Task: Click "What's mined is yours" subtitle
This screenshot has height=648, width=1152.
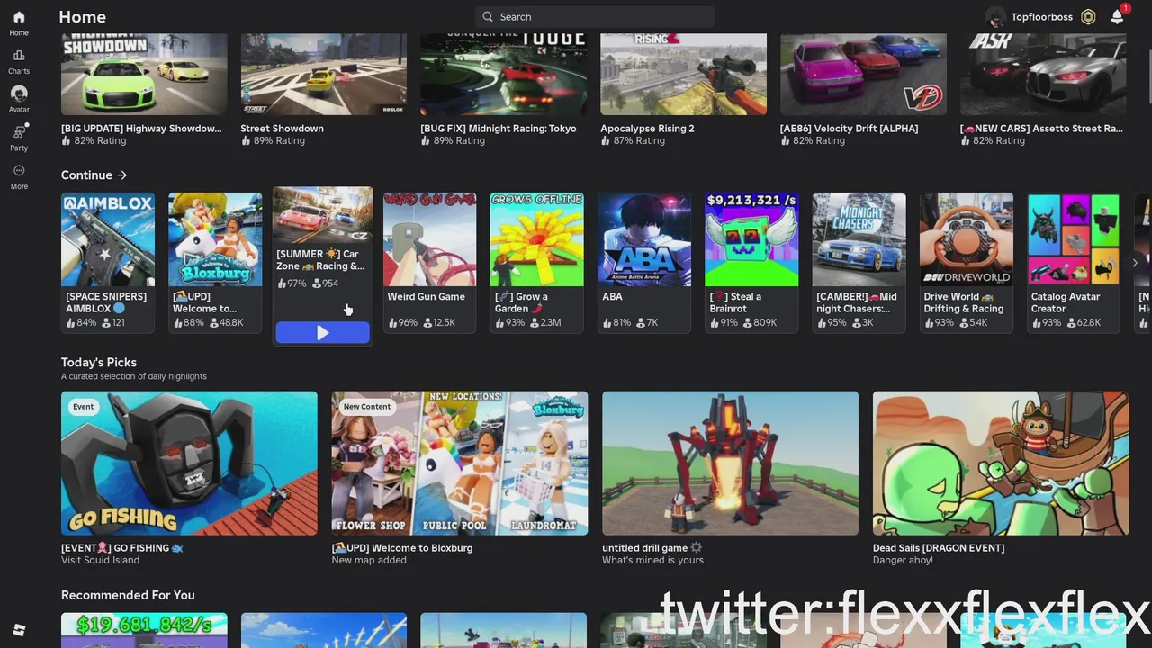Action: click(x=652, y=560)
